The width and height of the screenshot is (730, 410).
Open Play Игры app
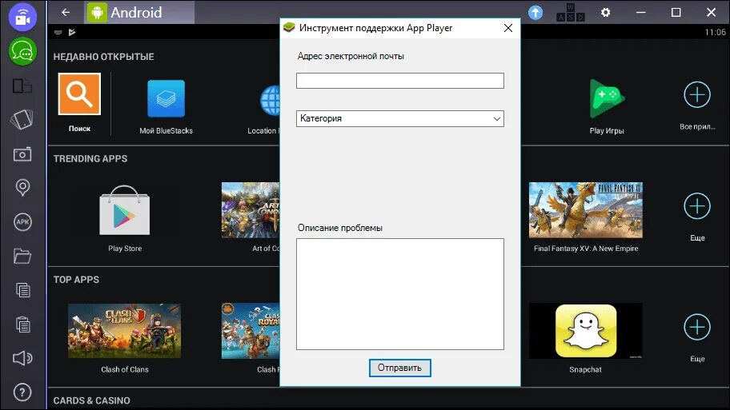coord(607,98)
